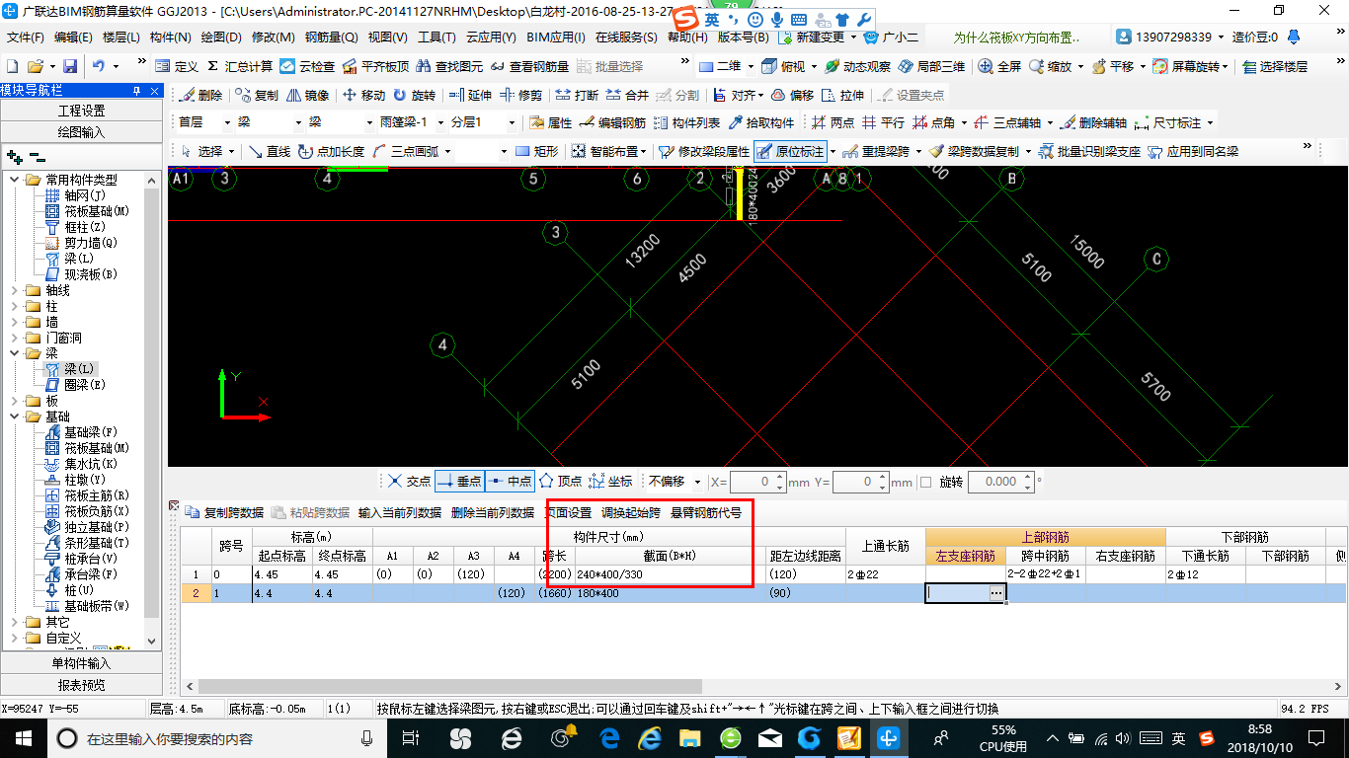Toggle 中点 midpoint snap
This screenshot has width=1349, height=758.
click(510, 481)
